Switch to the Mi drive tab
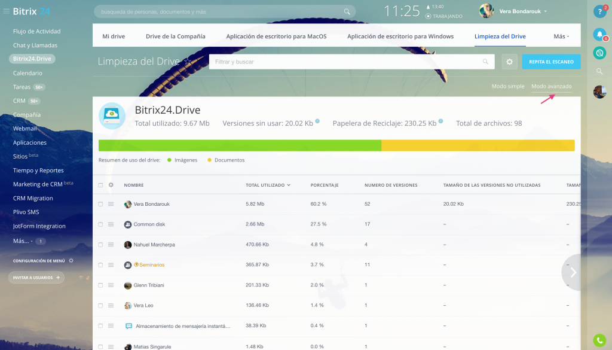This screenshot has height=350, width=612. [114, 36]
